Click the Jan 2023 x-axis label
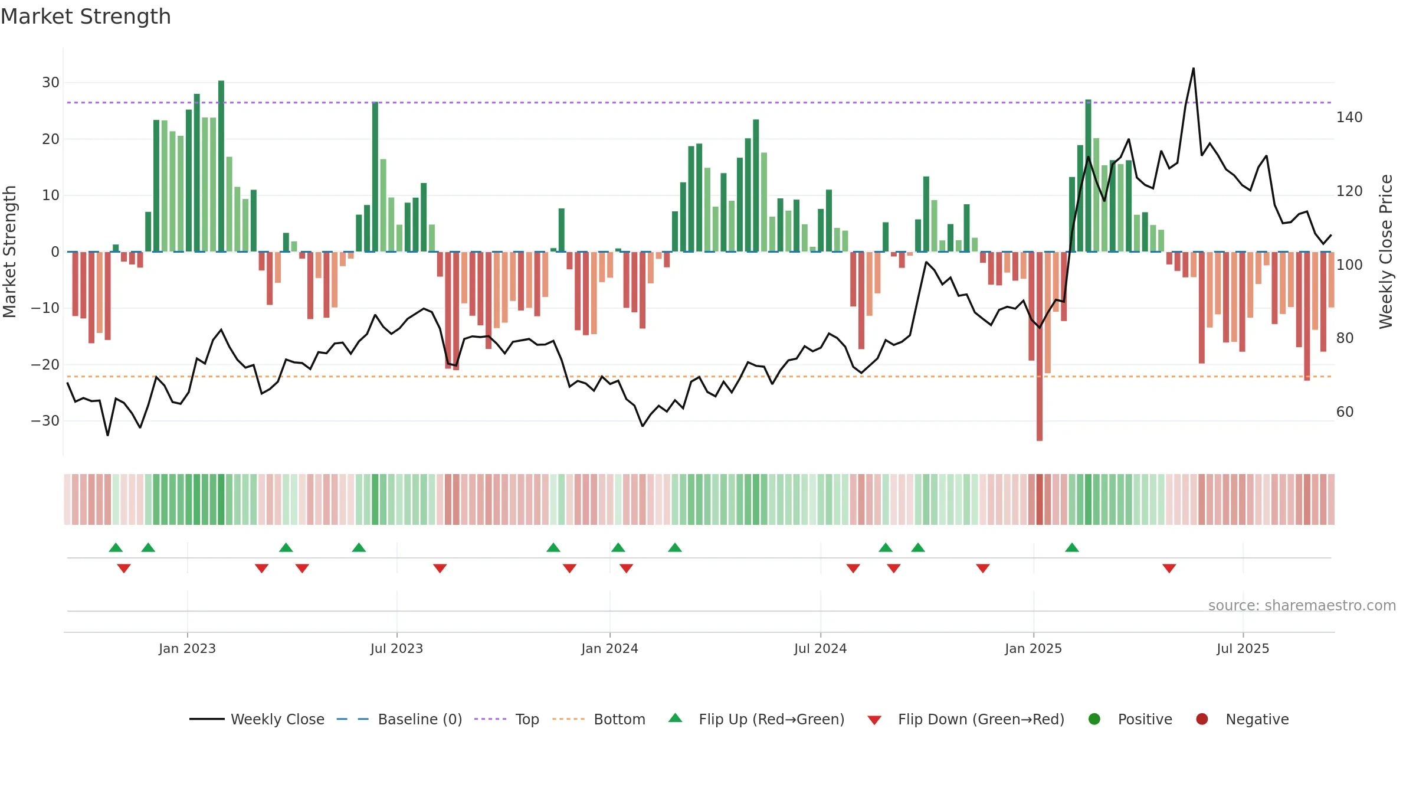 click(x=187, y=648)
